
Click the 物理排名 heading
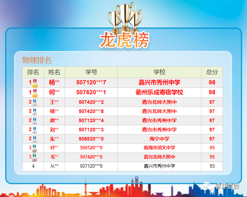click(x=37, y=60)
